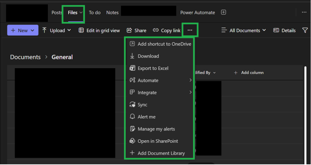311x165 pixels.
Task: Click the Add column plus icon
Action: pyautogui.click(x=236, y=73)
